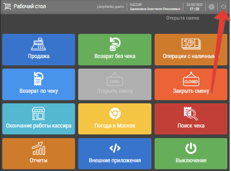
Task: Open Погода в Москве Chrome tile
Action: (115, 119)
